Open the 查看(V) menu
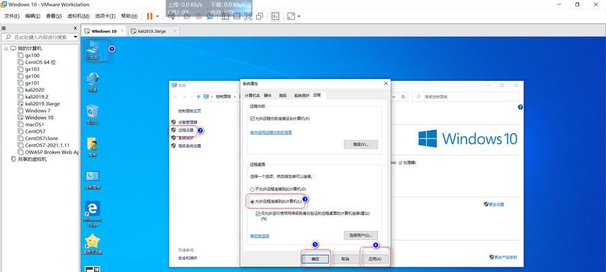Screen dimensions: 606x272 click(54, 16)
